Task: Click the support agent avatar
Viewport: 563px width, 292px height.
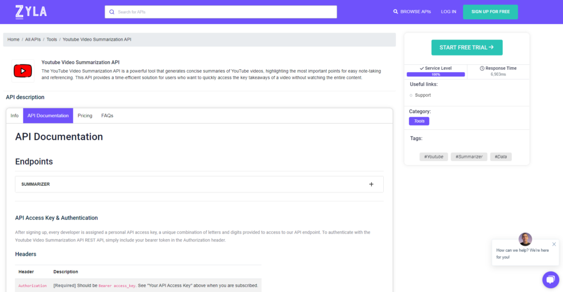Action: (525, 239)
